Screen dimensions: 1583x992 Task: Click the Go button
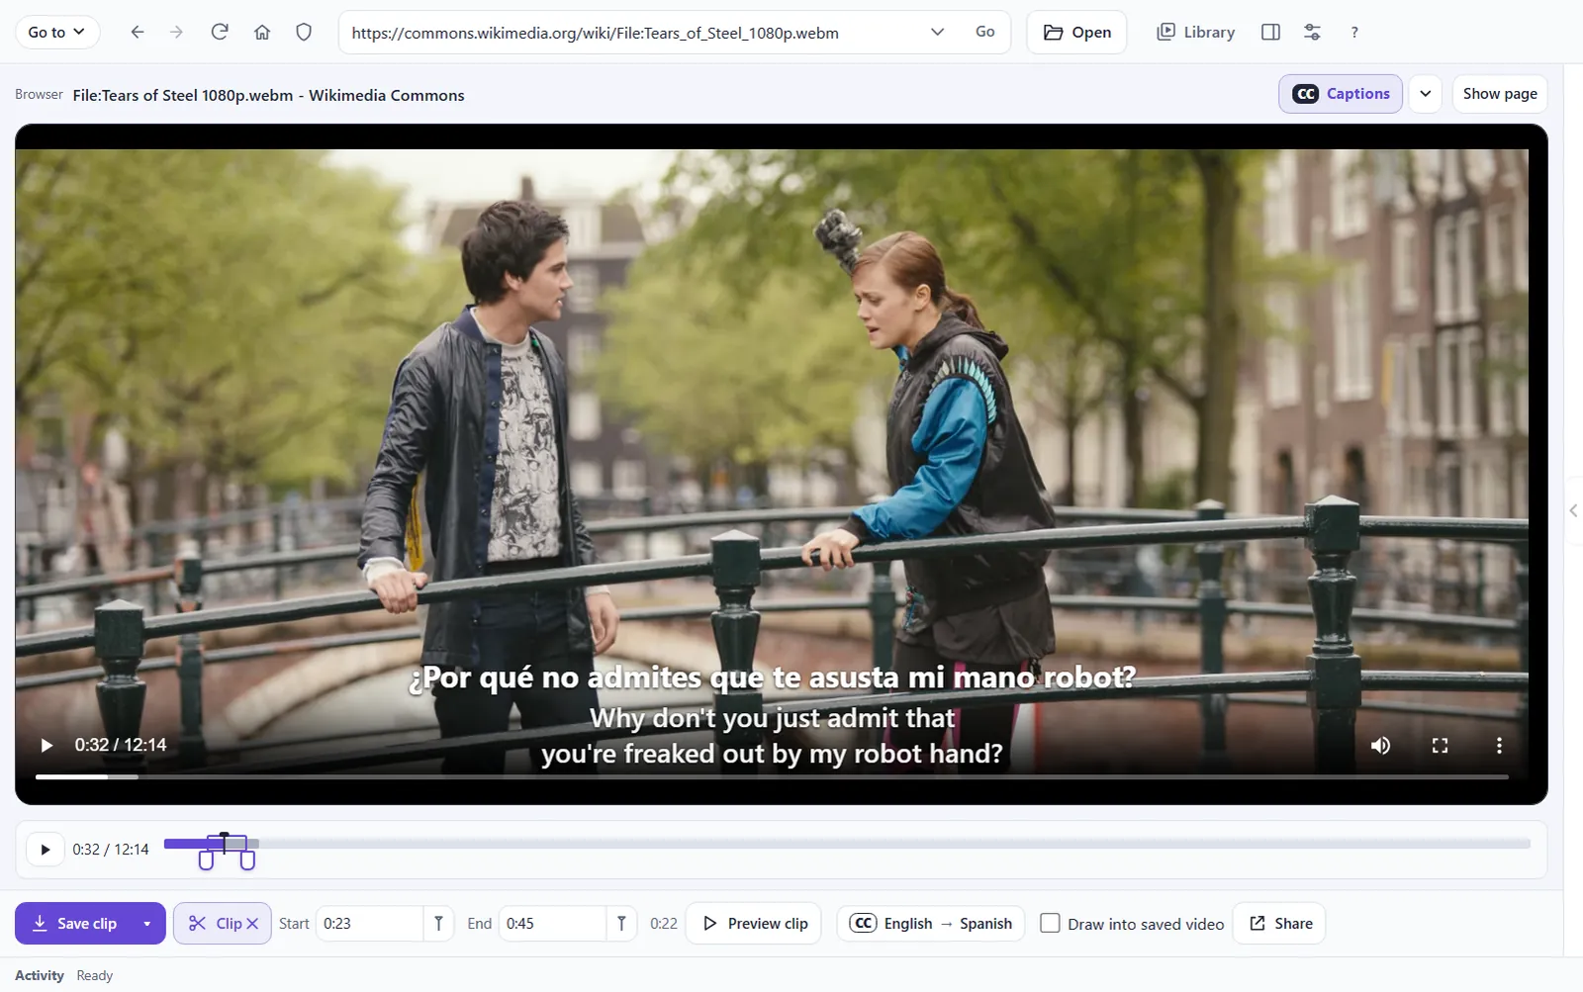[x=984, y=33]
